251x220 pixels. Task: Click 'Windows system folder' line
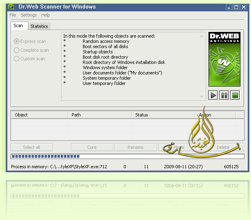pyautogui.click(x=105, y=68)
